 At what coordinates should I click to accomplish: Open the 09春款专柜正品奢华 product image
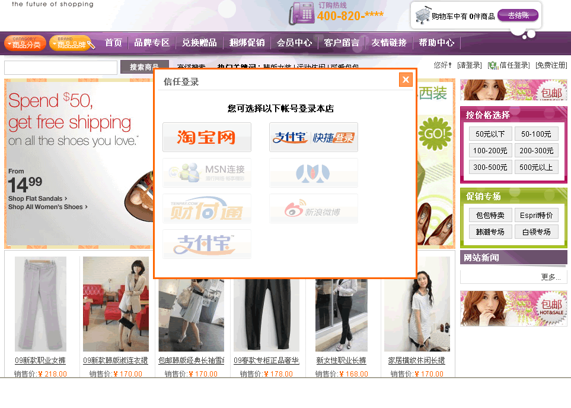pos(267,315)
